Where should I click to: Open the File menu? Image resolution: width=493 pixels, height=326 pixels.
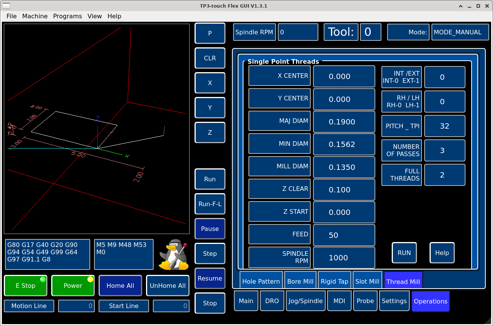pos(11,16)
